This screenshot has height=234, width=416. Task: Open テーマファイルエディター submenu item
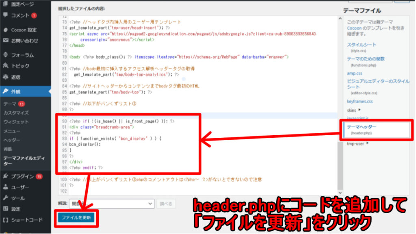pos(24,161)
